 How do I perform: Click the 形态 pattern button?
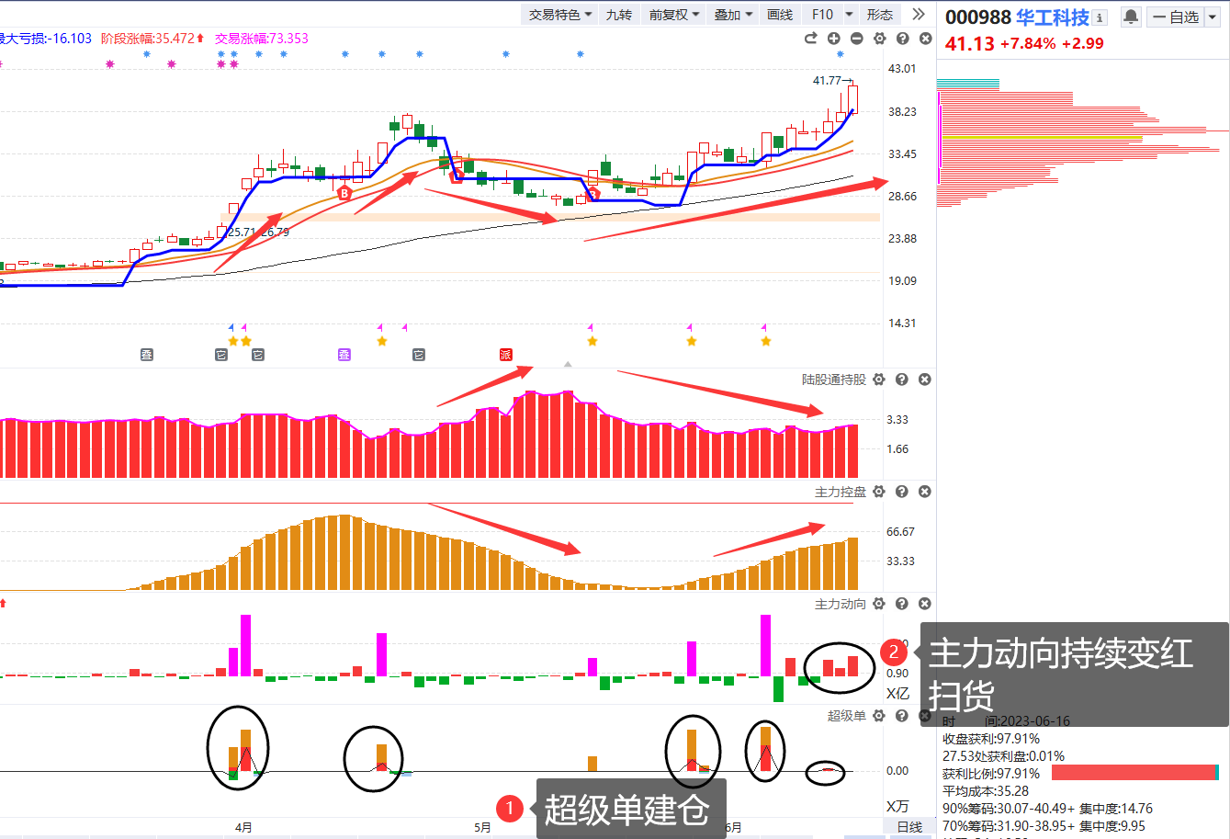879,14
